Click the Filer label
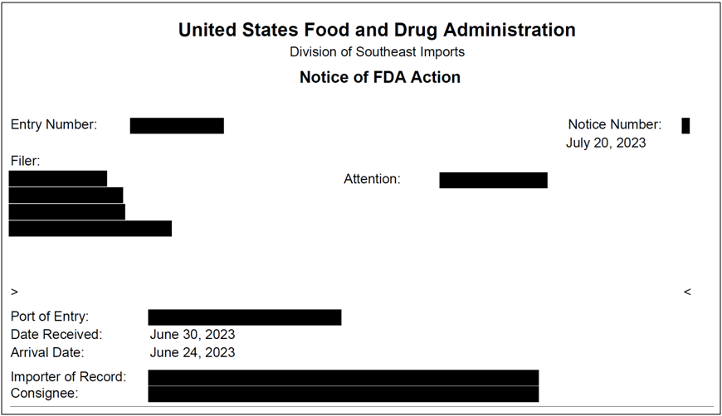Viewport: 722px width, 416px height. click(x=26, y=161)
